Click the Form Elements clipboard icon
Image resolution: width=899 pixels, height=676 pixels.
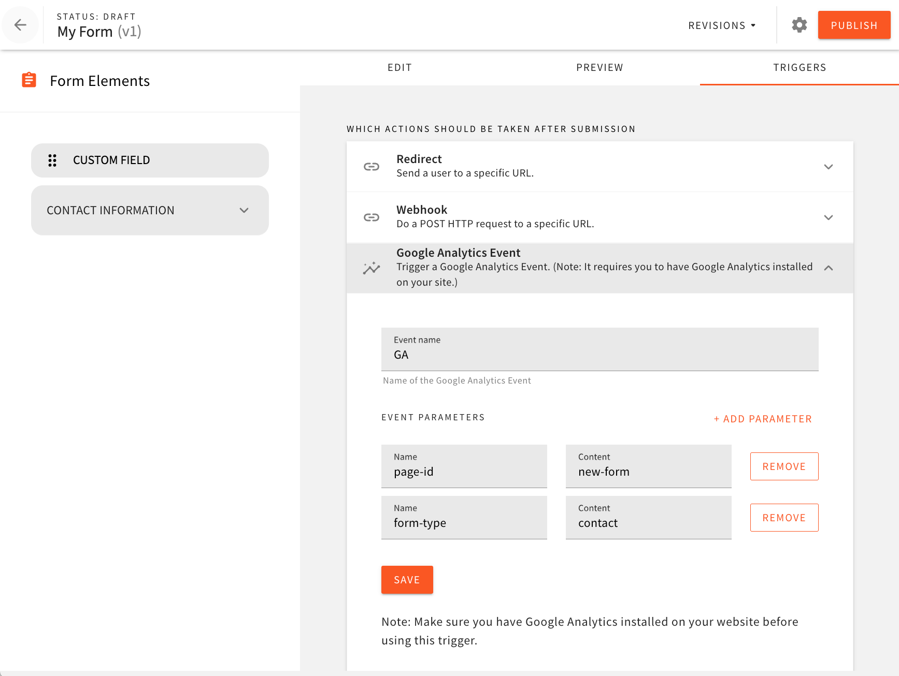[29, 80]
